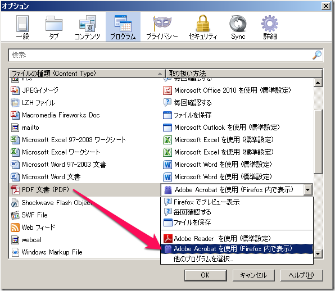Click the LZH ファイル archive icon
335x291 pixels.
[15, 103]
